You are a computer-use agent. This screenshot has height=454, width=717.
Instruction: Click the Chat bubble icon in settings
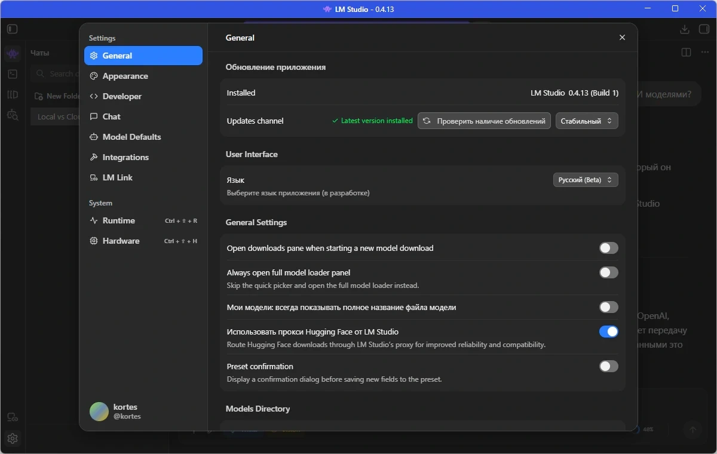click(94, 116)
